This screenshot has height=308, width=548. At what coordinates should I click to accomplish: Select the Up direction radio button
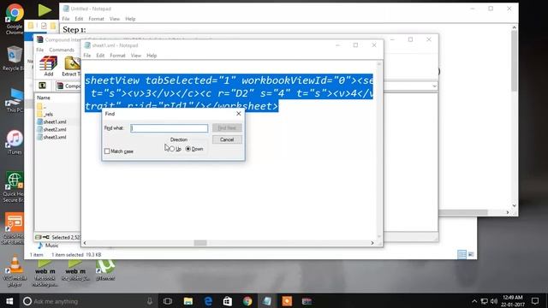click(x=171, y=149)
